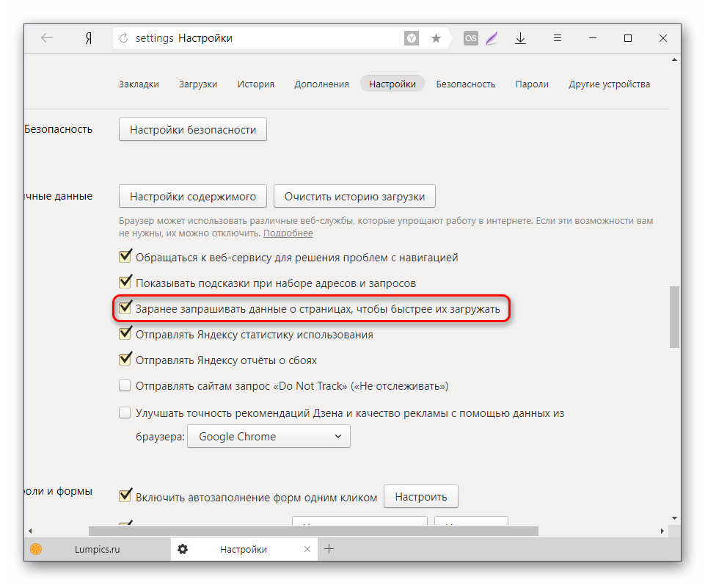Switch to the Безопасность tab
The image size is (705, 585).
coord(466,84)
